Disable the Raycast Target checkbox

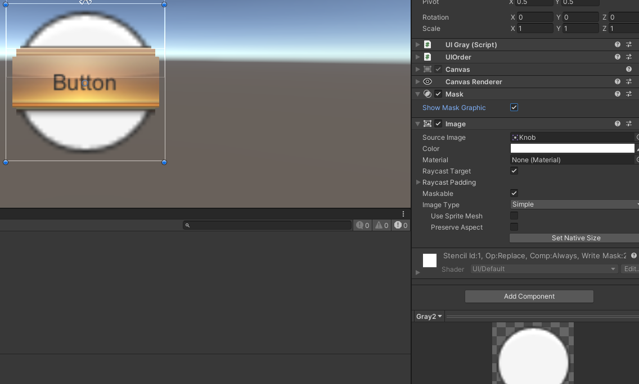(x=514, y=171)
